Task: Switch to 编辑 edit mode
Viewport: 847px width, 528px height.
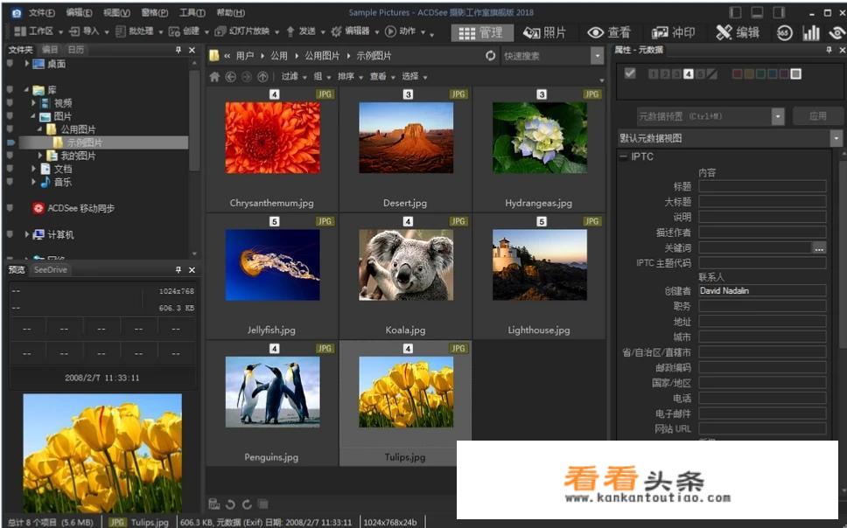Action: click(x=738, y=33)
